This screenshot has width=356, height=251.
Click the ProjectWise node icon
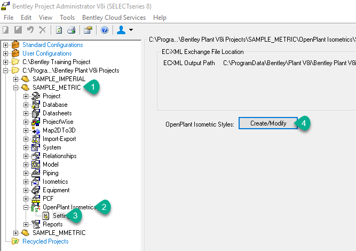[36, 122]
